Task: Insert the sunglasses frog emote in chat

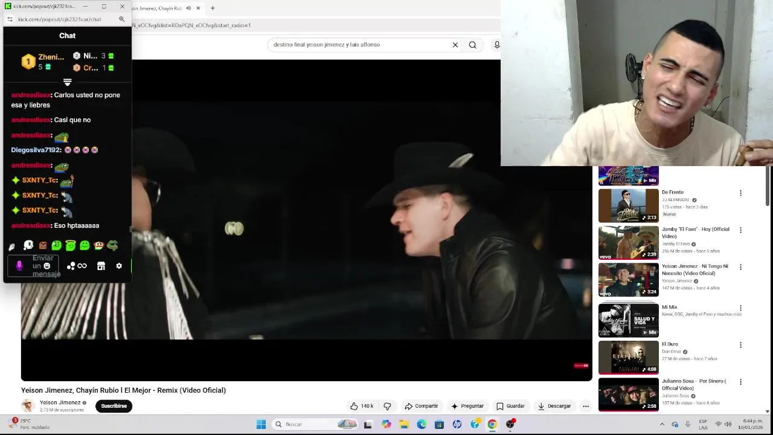Action: pos(112,245)
